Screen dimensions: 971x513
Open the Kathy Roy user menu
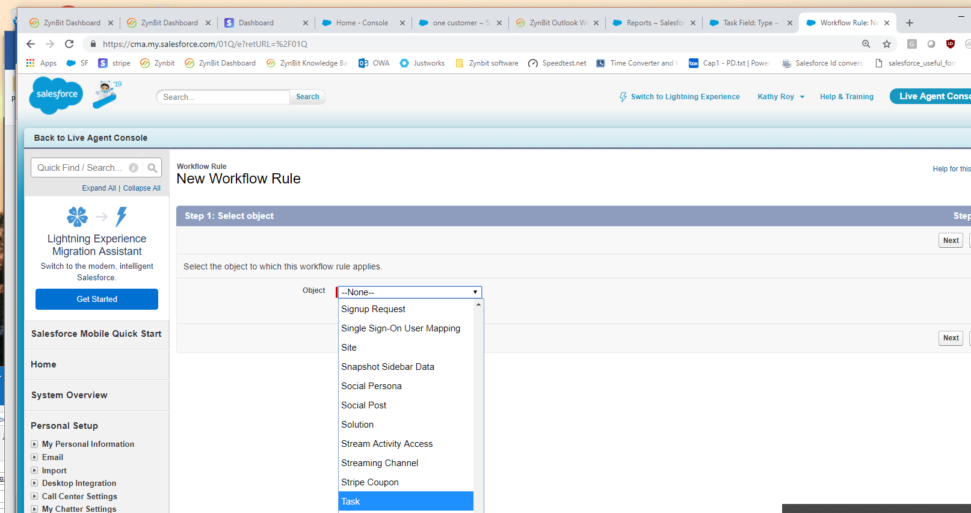point(781,97)
